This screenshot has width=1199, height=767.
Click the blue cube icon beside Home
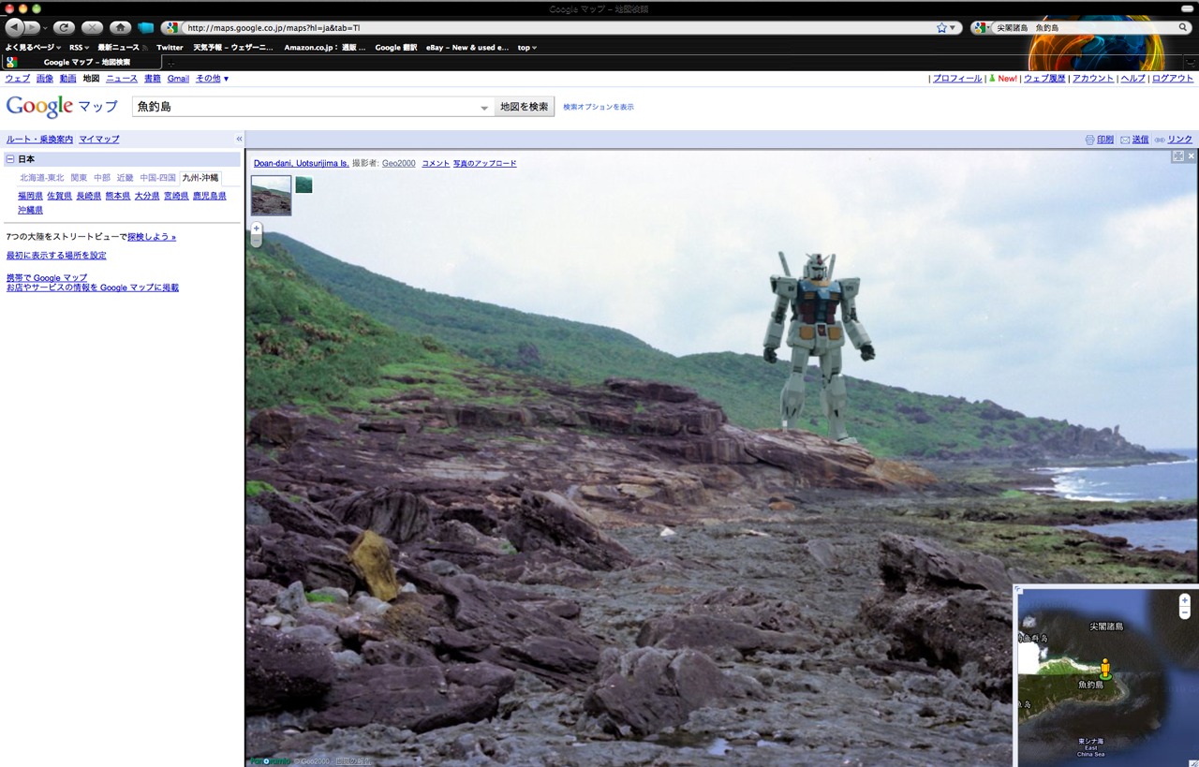pyautogui.click(x=145, y=28)
